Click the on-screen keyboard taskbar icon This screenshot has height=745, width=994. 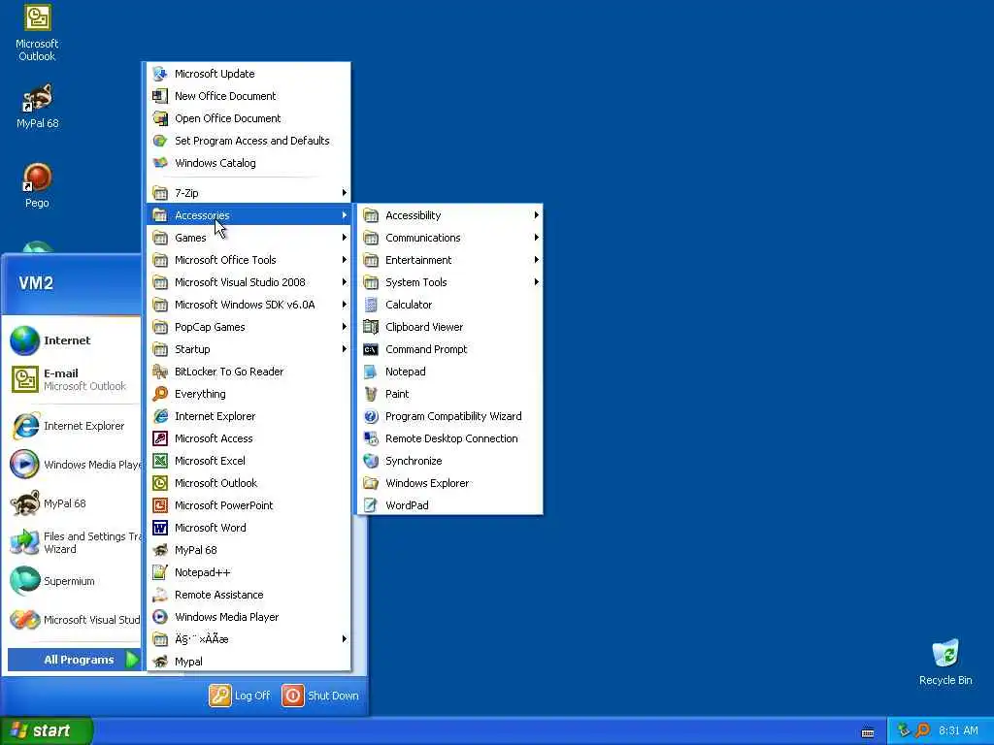pos(868,732)
